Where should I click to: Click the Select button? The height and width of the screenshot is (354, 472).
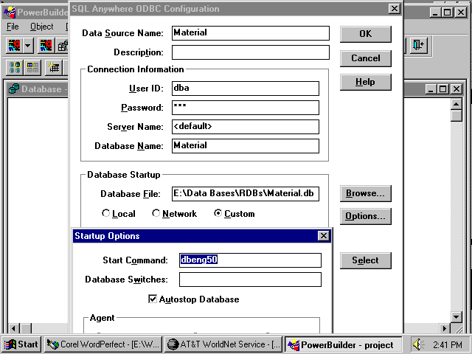click(x=366, y=260)
